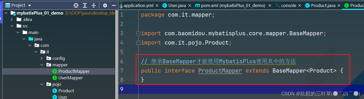Open Project panel settings gear
The image size is (364, 99).
105,5
